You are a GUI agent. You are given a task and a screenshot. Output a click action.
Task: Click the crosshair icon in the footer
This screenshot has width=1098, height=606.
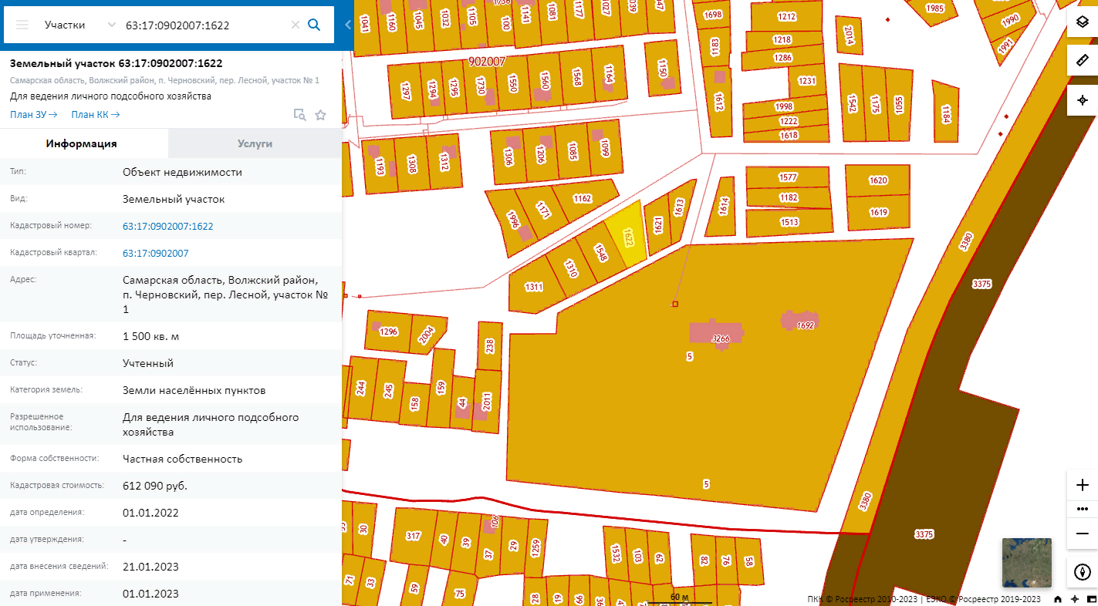click(1074, 599)
